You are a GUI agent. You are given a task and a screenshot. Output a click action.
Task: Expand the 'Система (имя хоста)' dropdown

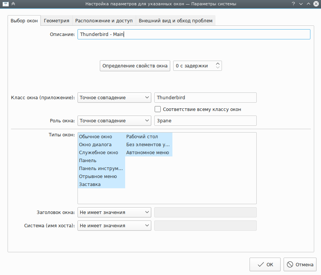pos(114,226)
